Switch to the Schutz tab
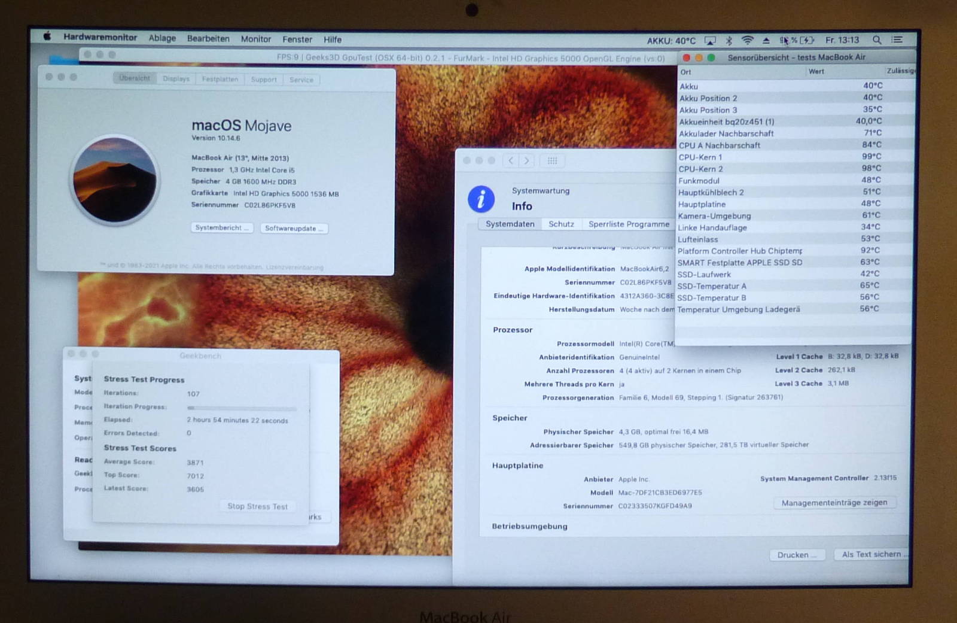Image resolution: width=957 pixels, height=623 pixels. tap(561, 224)
